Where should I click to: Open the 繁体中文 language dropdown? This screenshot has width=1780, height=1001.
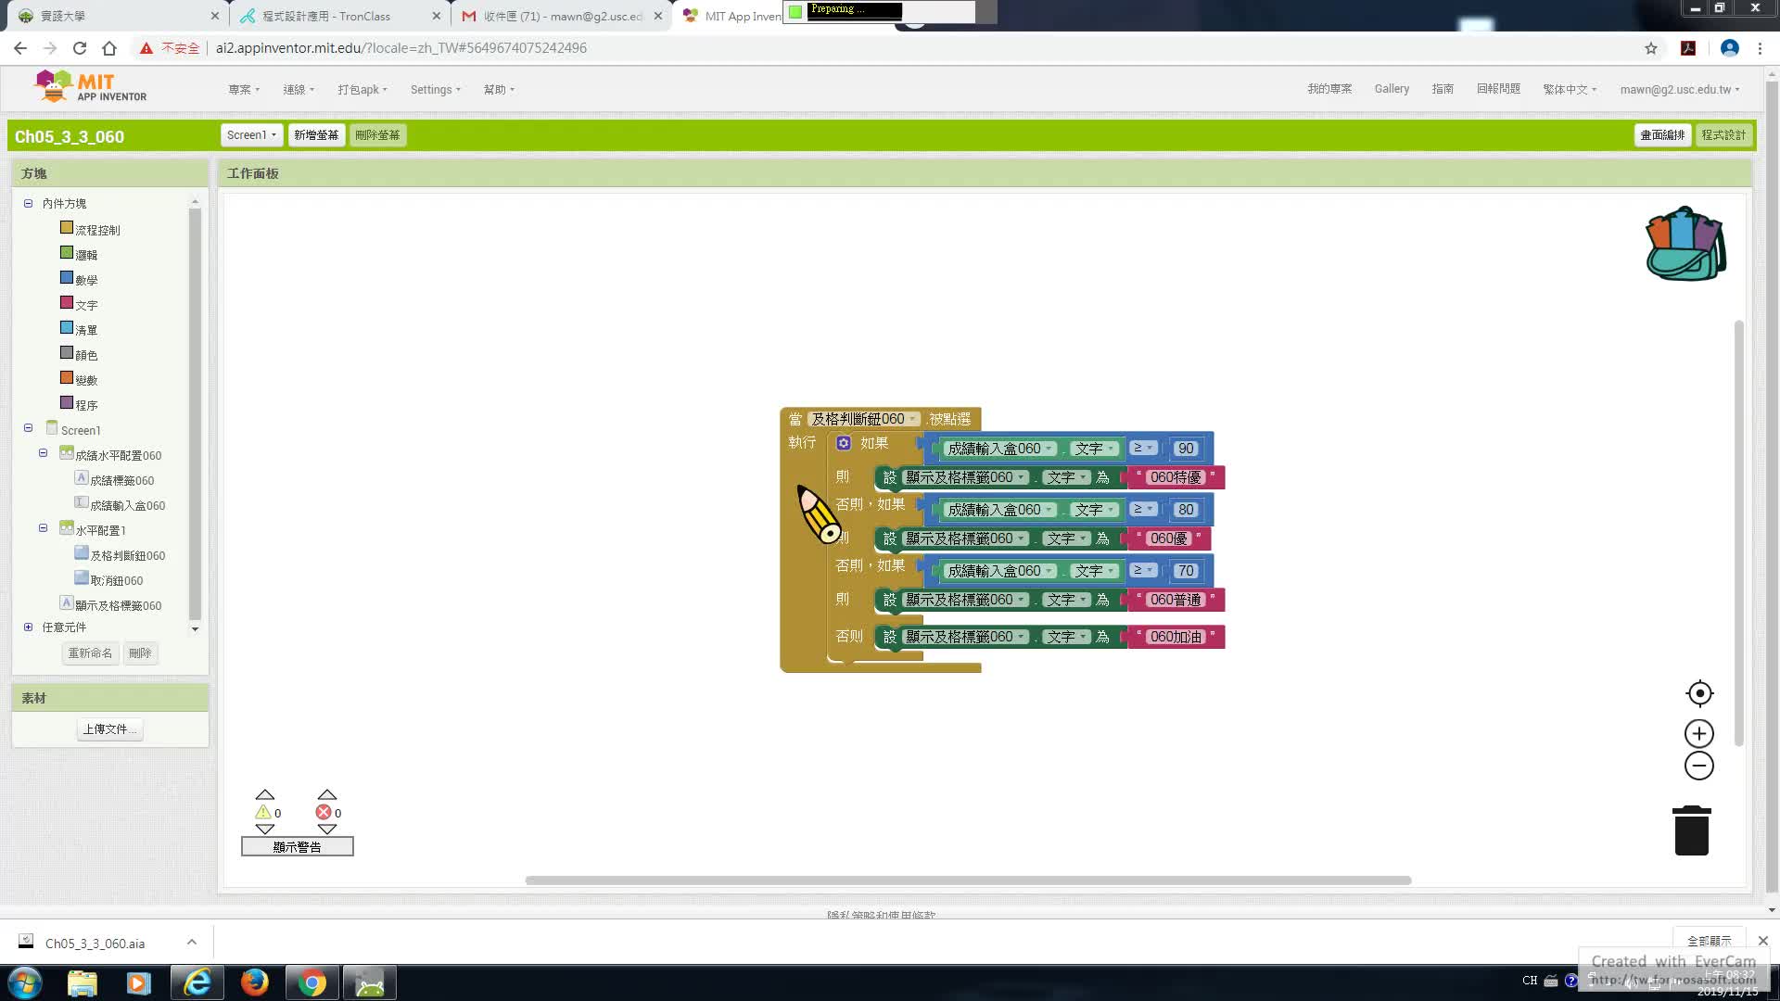tap(1570, 90)
